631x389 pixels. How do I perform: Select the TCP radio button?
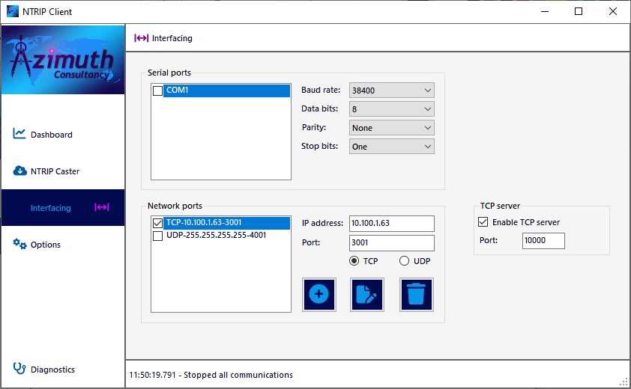coord(354,261)
